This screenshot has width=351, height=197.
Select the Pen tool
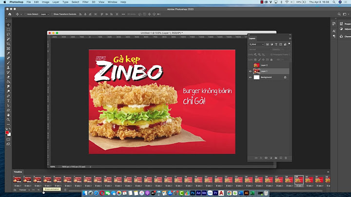pyautogui.click(x=8, y=96)
